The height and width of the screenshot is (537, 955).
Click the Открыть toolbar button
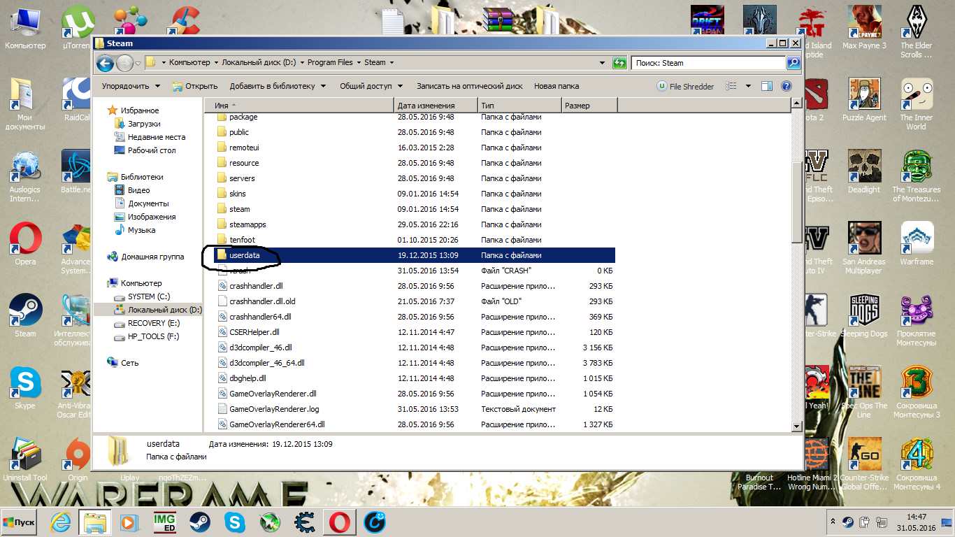point(195,87)
